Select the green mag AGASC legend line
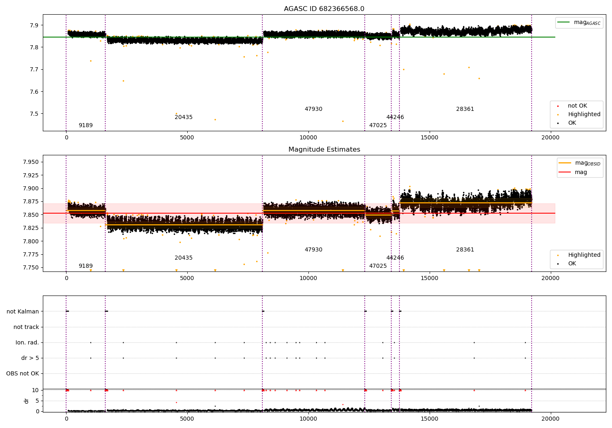The height and width of the screenshot is (428, 612). pyautogui.click(x=564, y=22)
